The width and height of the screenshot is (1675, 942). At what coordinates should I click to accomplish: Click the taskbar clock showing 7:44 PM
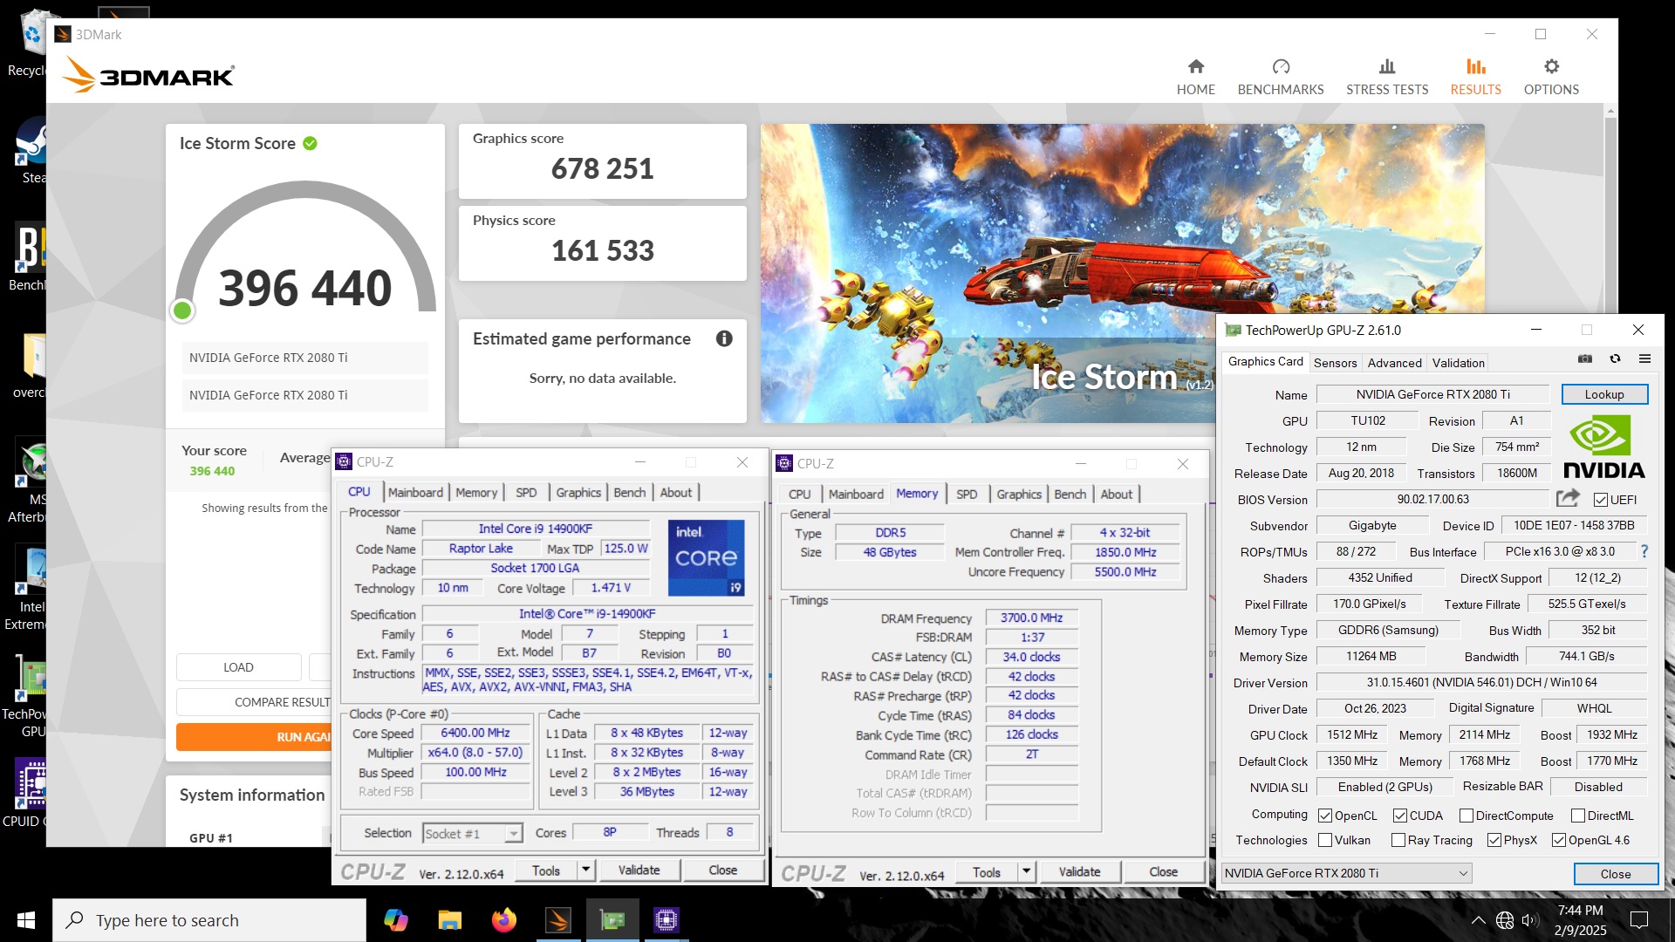click(x=1580, y=920)
